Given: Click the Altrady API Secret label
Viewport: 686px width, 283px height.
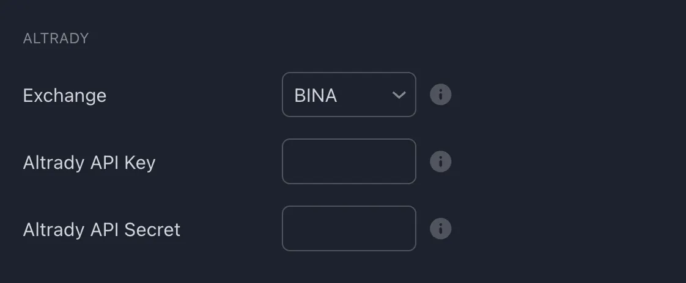Looking at the screenshot, I should 101,230.
